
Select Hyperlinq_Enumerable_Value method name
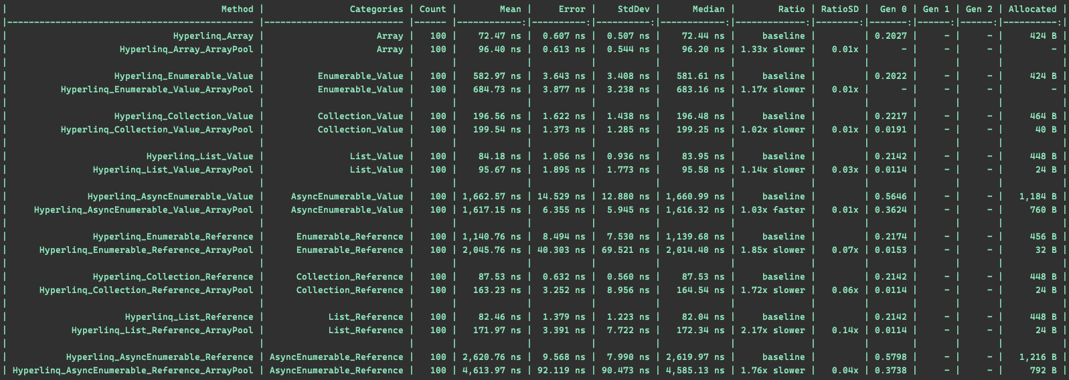pyautogui.click(x=184, y=76)
